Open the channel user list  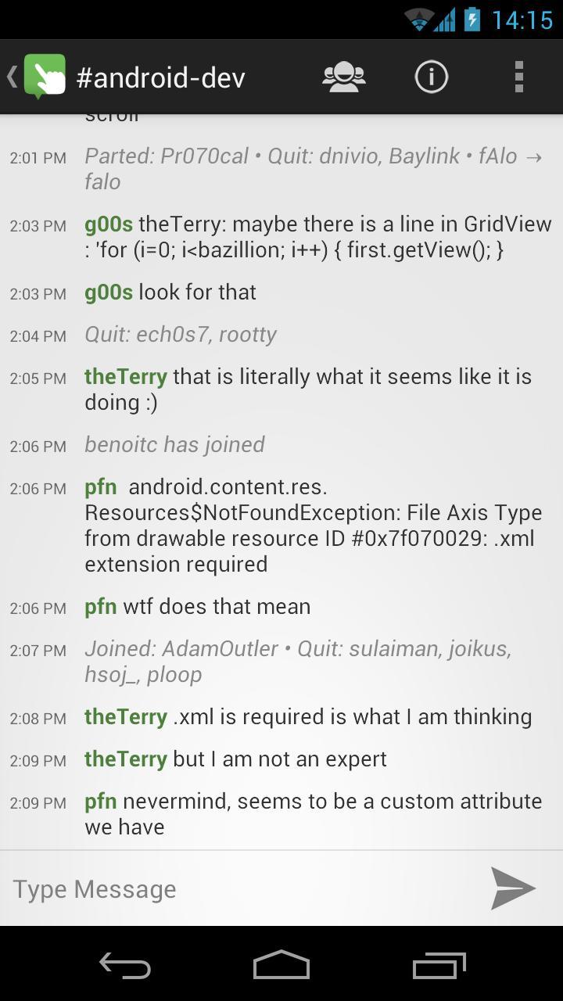(x=344, y=77)
